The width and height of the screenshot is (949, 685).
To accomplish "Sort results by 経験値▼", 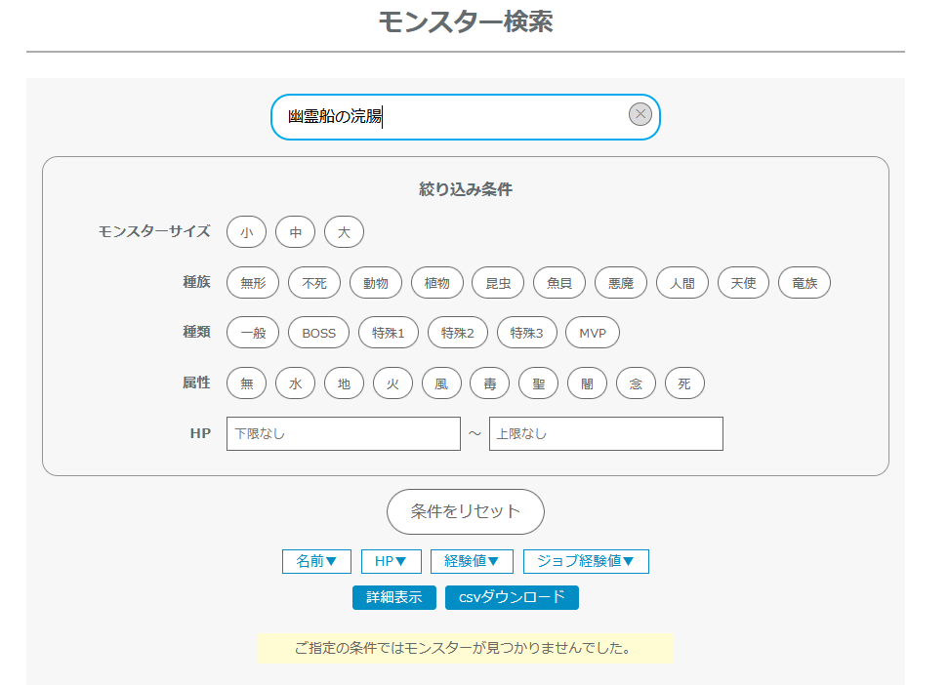I will point(472,561).
